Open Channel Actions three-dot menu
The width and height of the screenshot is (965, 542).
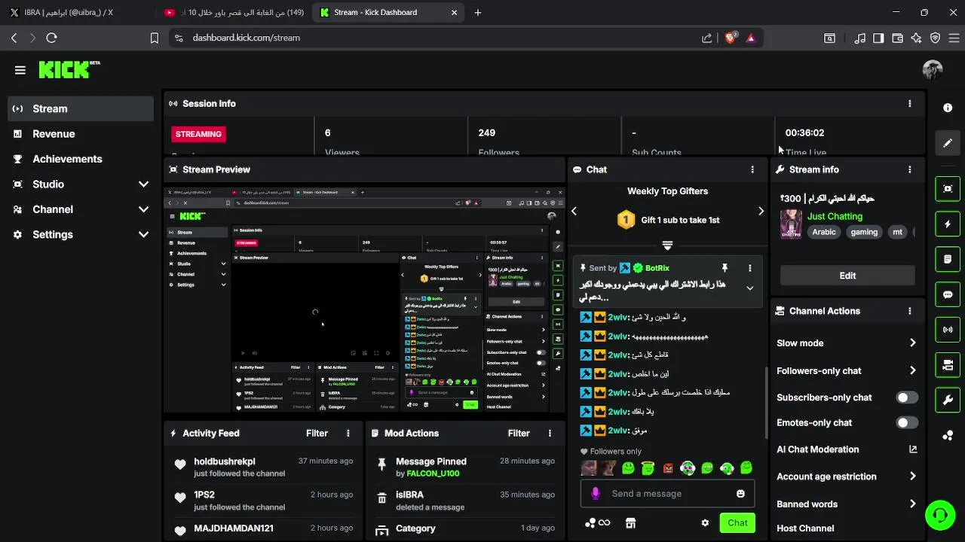909,311
